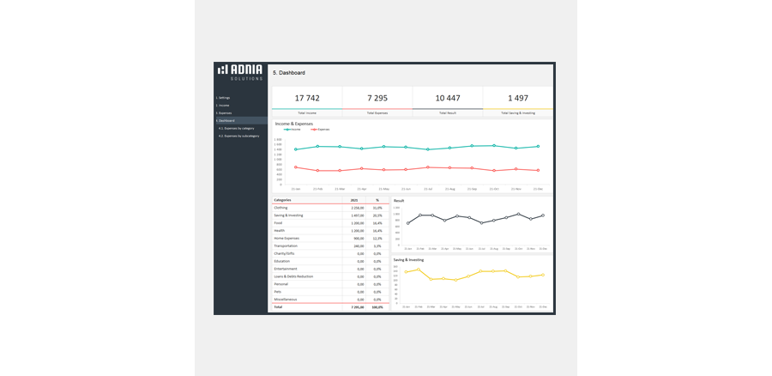Click the Total Saving & Investing card
This screenshot has width=772, height=376.
tap(517, 98)
